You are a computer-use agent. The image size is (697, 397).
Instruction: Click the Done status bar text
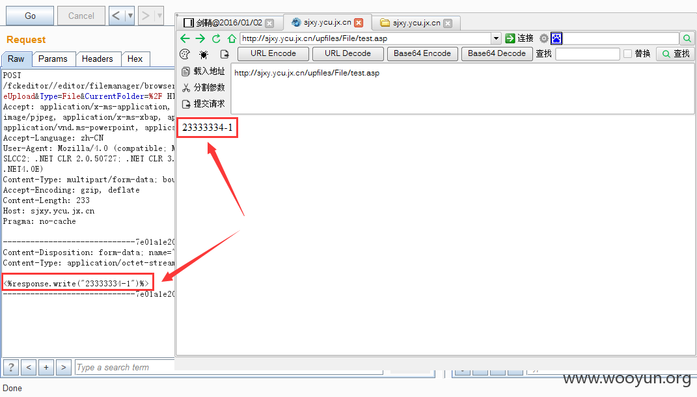point(12,388)
